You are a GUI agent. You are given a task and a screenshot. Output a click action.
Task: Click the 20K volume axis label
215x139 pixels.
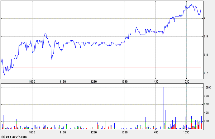pyautogui.click(x=207, y=121)
